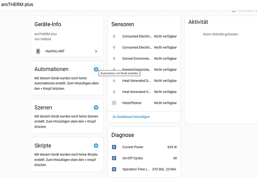Click the second Heat Generated sensor flash icon
The height and width of the screenshot is (178, 257).
coord(114,92)
